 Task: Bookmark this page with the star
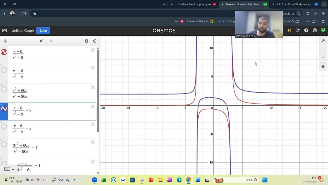35,14
